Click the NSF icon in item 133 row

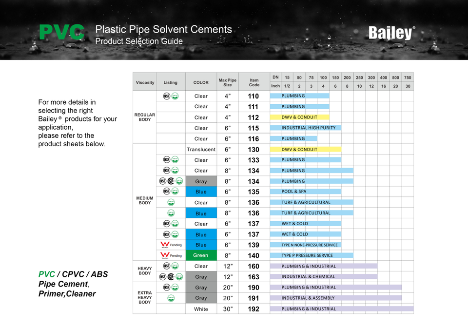(x=167, y=160)
